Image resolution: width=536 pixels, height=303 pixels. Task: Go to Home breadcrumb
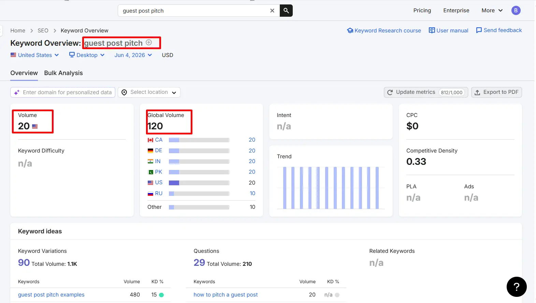click(18, 30)
